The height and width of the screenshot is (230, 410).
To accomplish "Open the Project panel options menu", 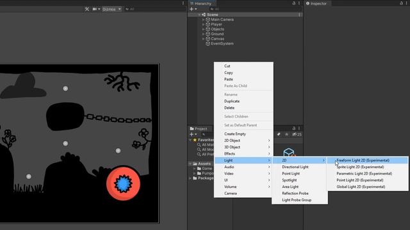I will pyautogui.click(x=299, y=128).
